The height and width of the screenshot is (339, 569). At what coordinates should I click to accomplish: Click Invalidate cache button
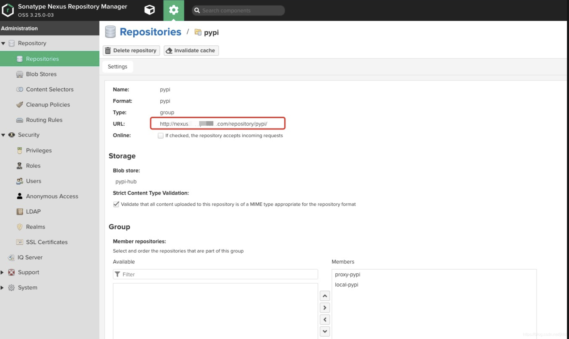(x=191, y=51)
